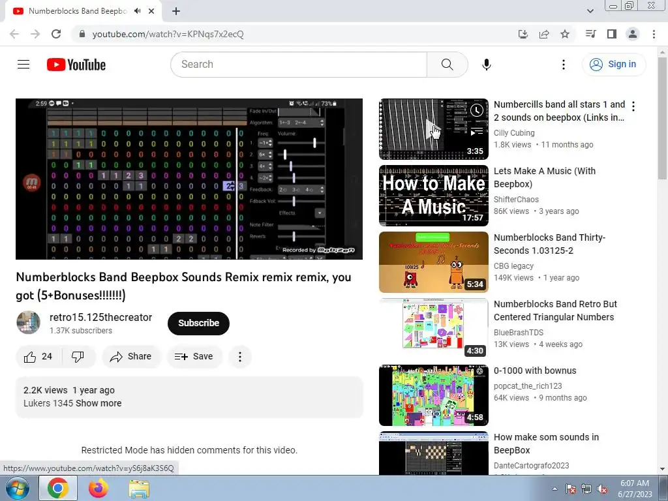668x501 pixels.
Task: Go forward in browser history
Action: coord(35,34)
